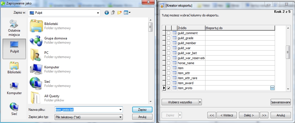This screenshot has width=295, height=123.
Task: Click the table scrollbar down arrow
Action: tap(288, 89)
